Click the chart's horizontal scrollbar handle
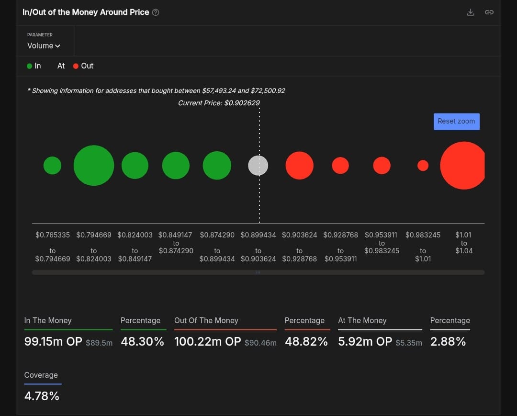 (258, 272)
